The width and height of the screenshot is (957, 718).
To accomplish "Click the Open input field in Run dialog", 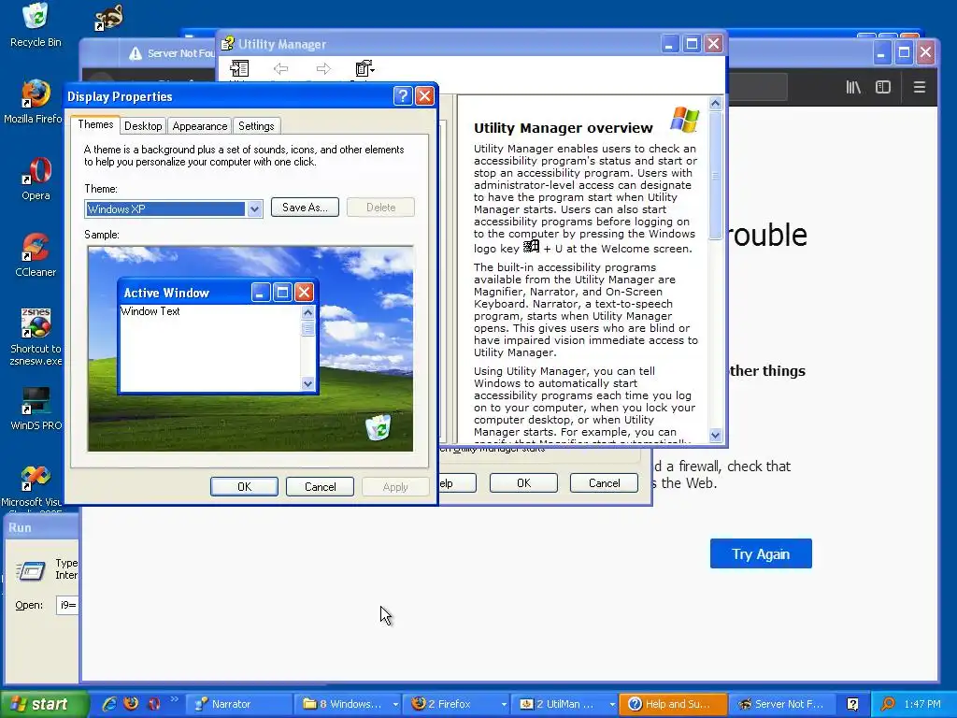I will (67, 605).
